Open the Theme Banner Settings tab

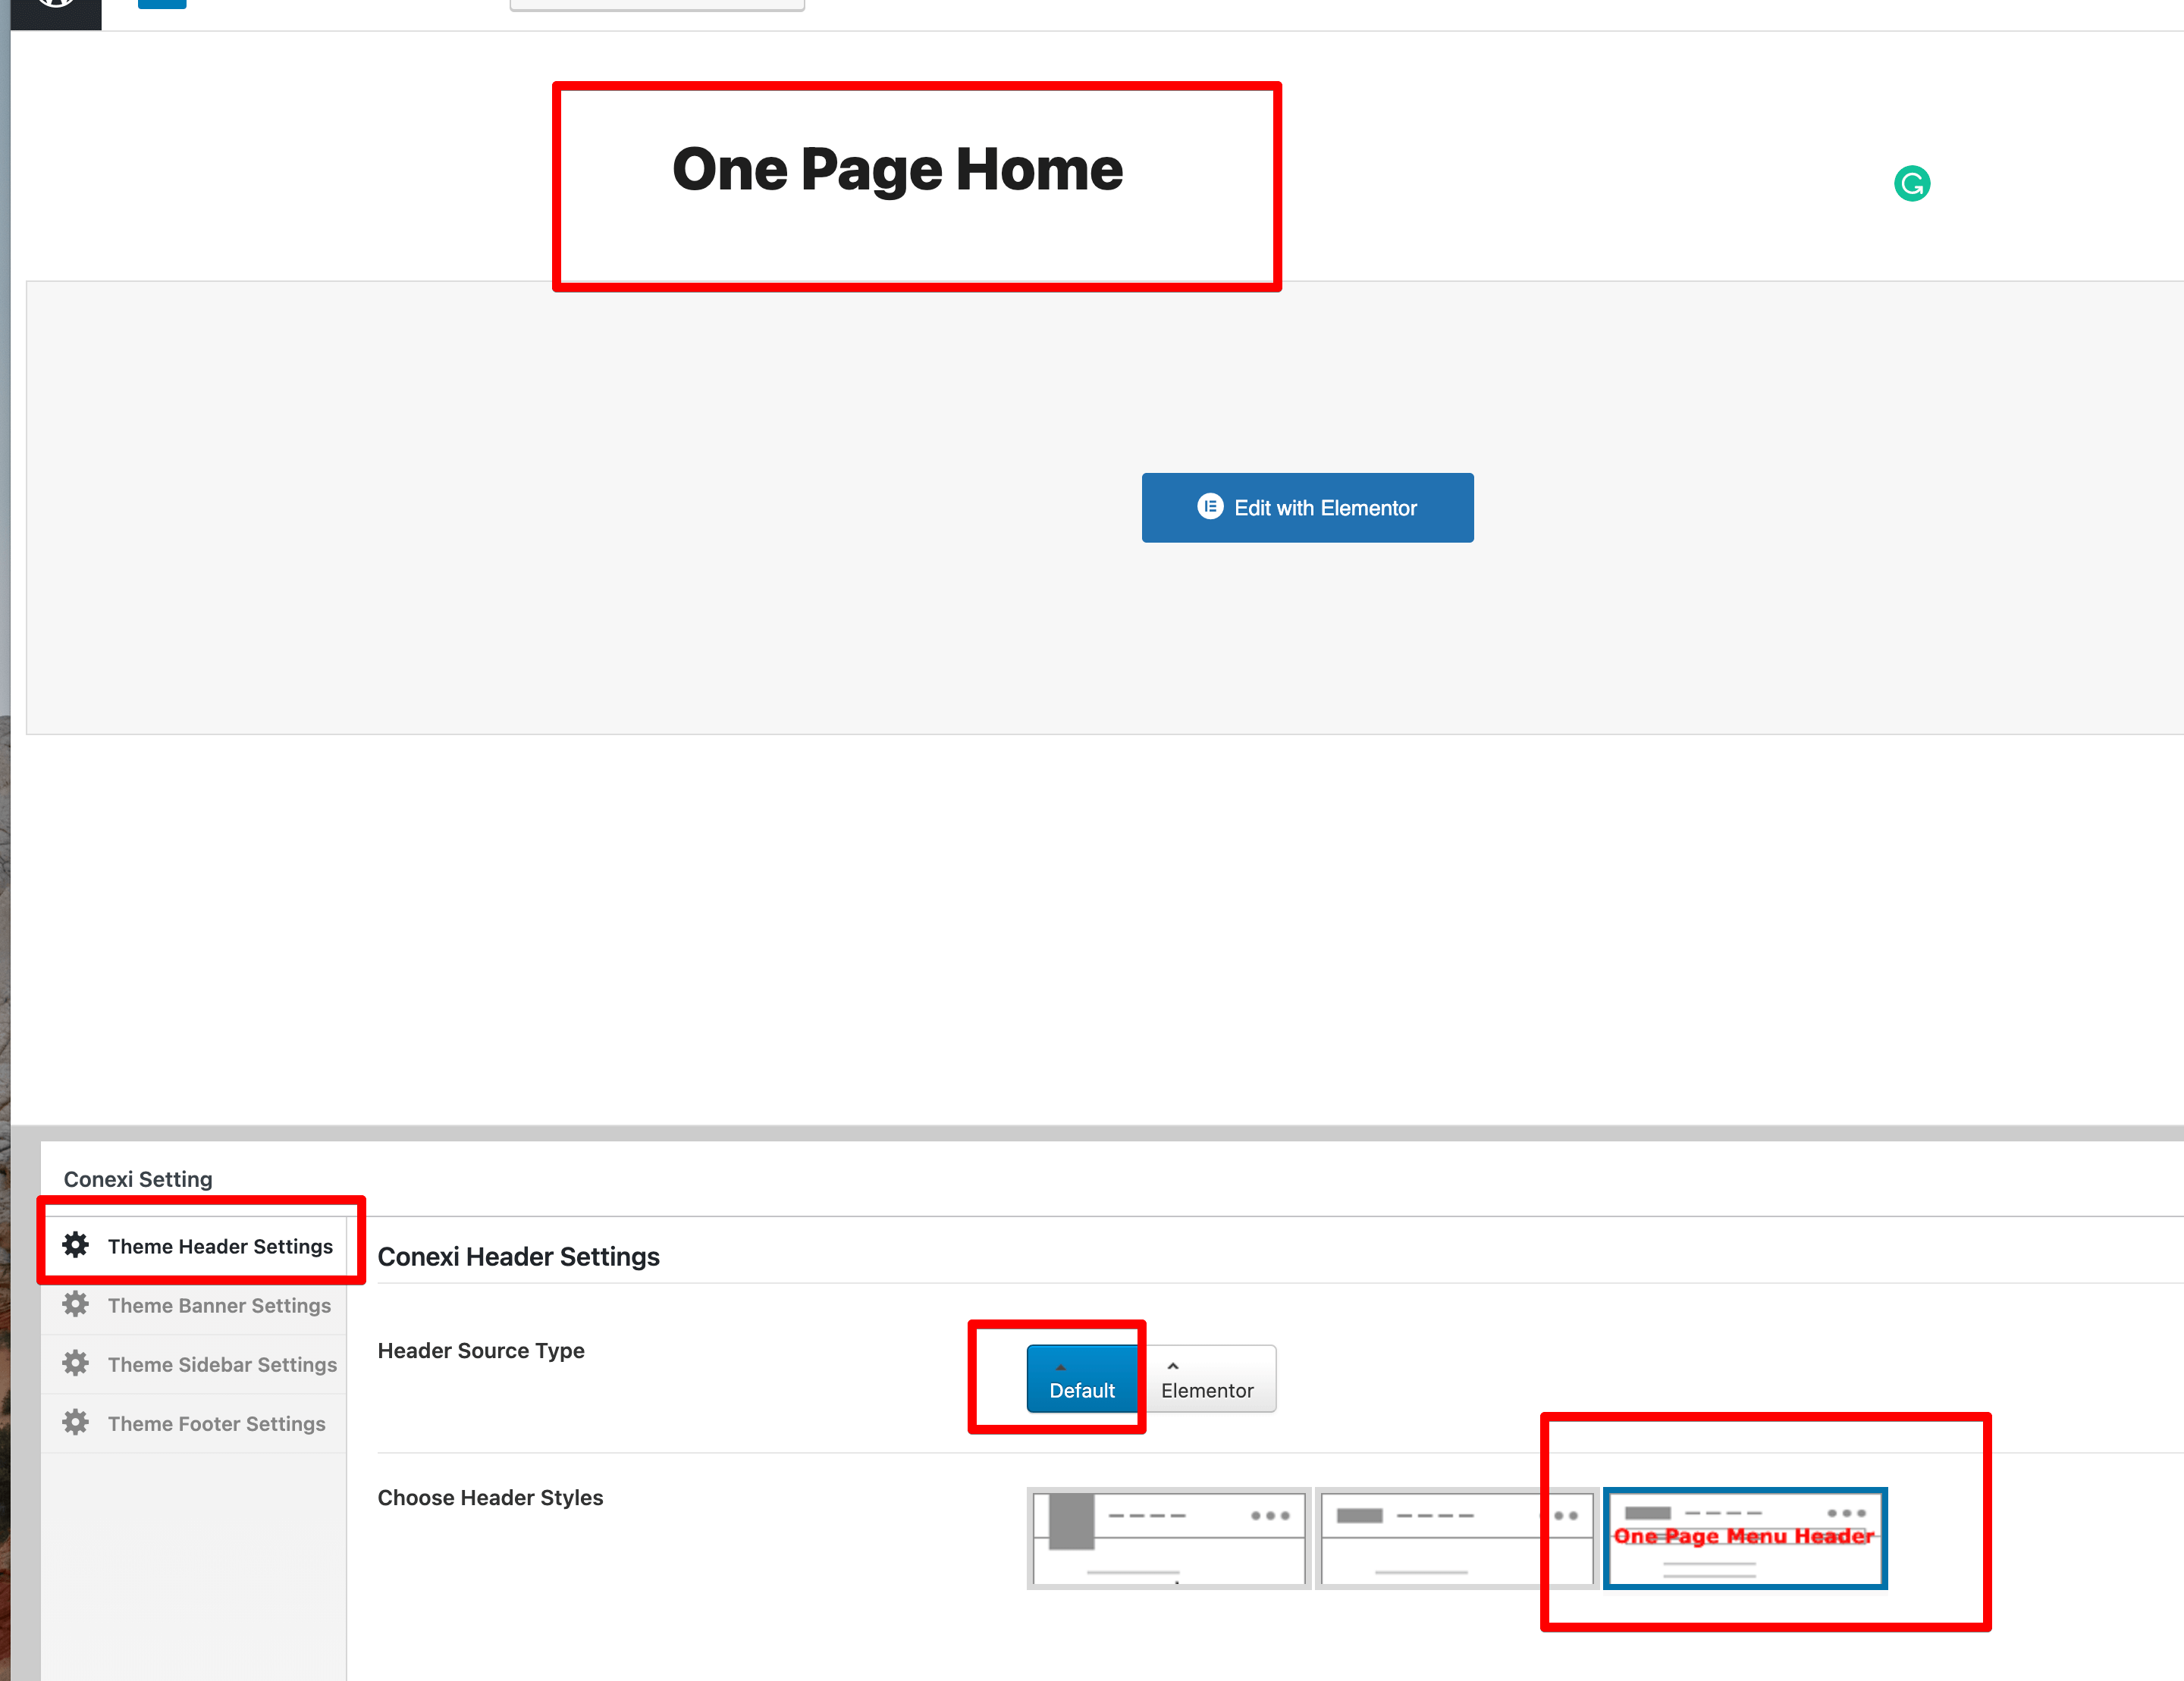pos(219,1305)
